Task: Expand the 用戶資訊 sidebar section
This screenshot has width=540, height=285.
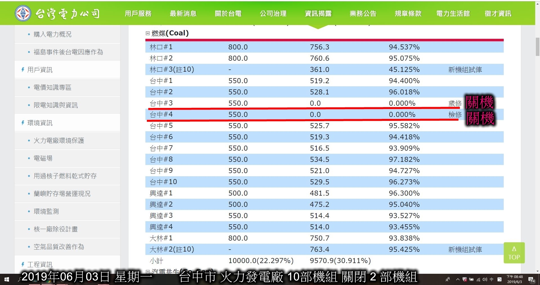Action: click(40, 70)
